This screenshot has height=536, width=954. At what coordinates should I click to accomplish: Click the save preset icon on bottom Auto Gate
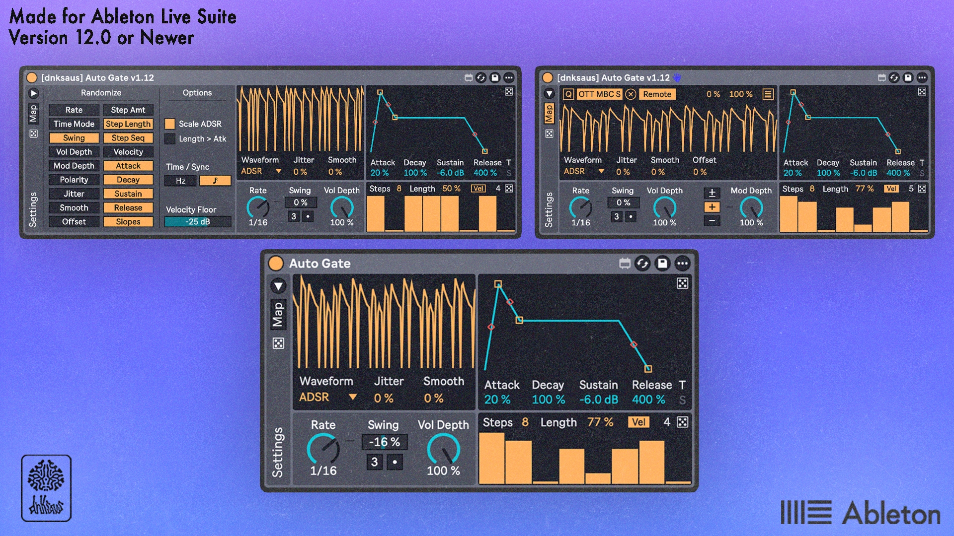click(x=662, y=264)
